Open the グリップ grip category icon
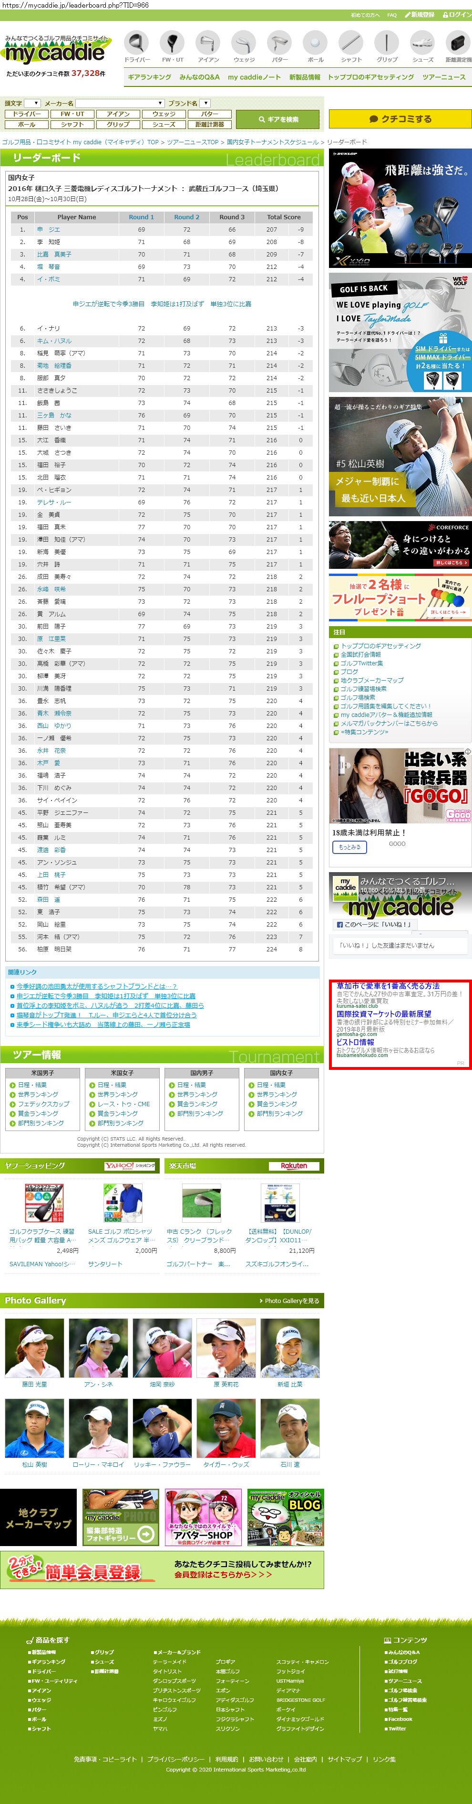 click(387, 47)
